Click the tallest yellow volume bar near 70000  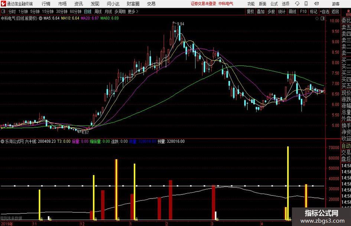[x=288, y=183]
